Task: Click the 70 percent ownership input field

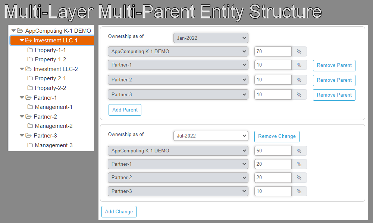Action: coord(273,52)
